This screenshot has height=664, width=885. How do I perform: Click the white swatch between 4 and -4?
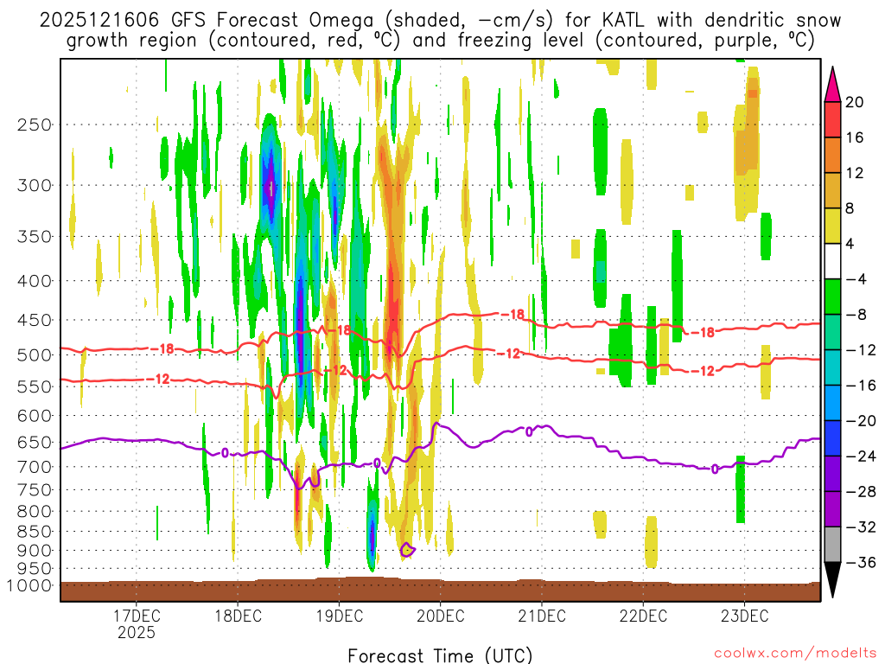[832, 261]
